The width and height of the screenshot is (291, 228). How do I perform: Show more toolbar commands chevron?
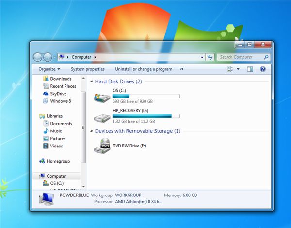coord(182,69)
